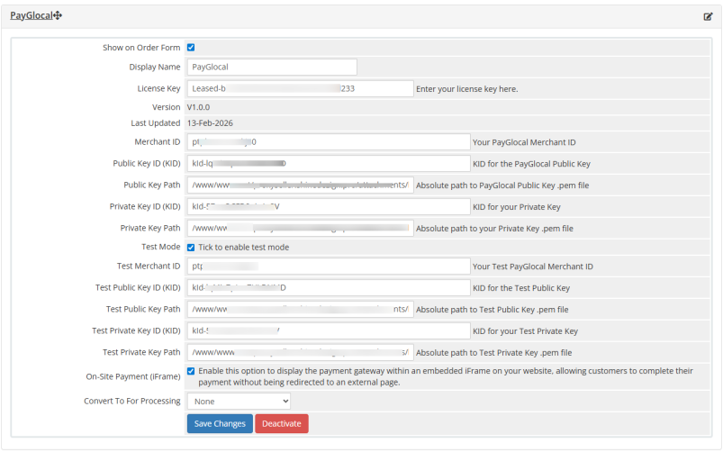This screenshot has width=723, height=452.
Task: Click 'Absolute path to Test Public Key' hint
Action: point(493,310)
